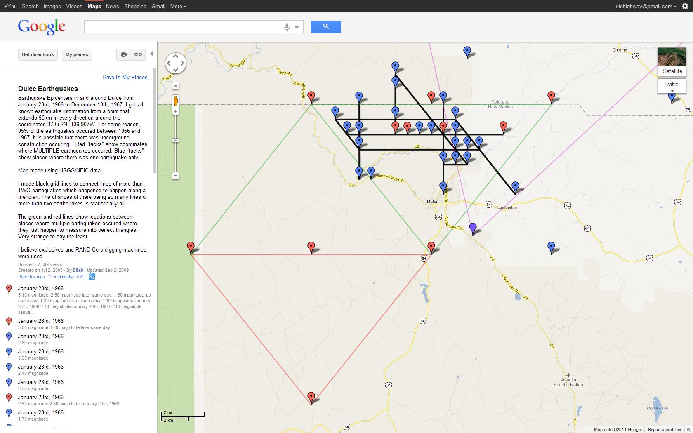Select the 1.70 magnitude January 23rd entry
The width and height of the screenshot is (693, 433).
coord(78,415)
